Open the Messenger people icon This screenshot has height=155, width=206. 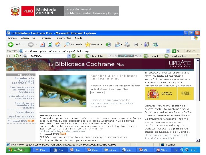tap(155, 44)
